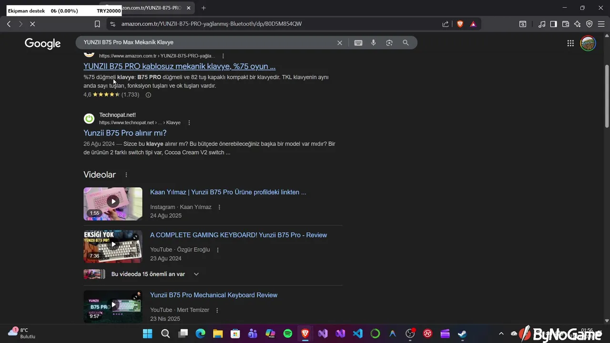The image size is (610, 343).
Task: Open Steam from taskbar
Action: coord(462,333)
